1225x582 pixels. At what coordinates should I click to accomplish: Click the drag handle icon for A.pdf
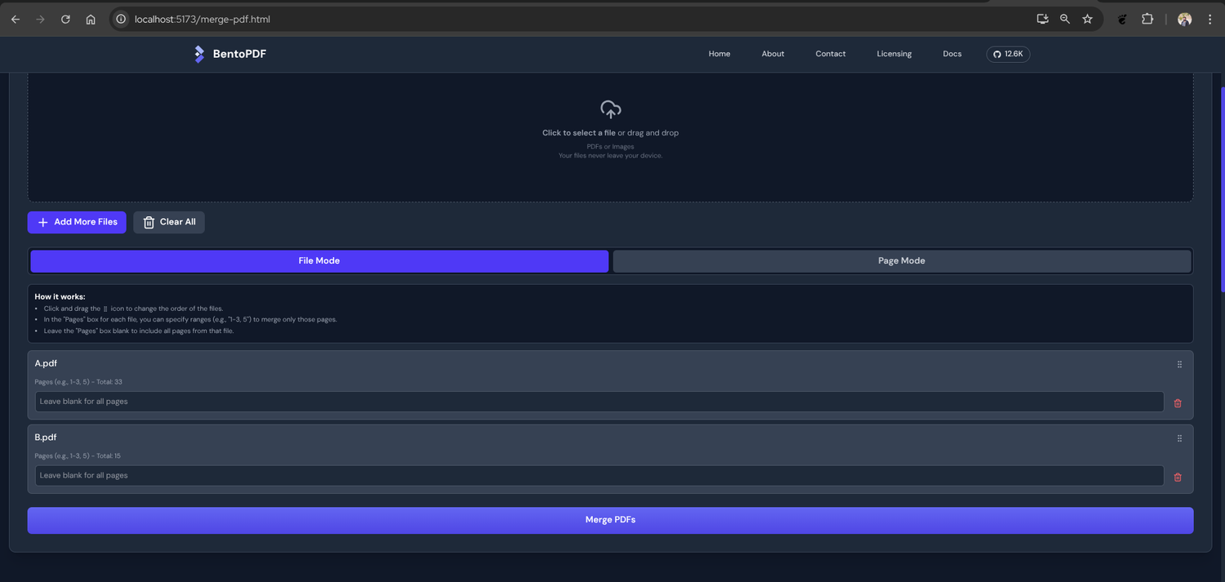click(1179, 365)
